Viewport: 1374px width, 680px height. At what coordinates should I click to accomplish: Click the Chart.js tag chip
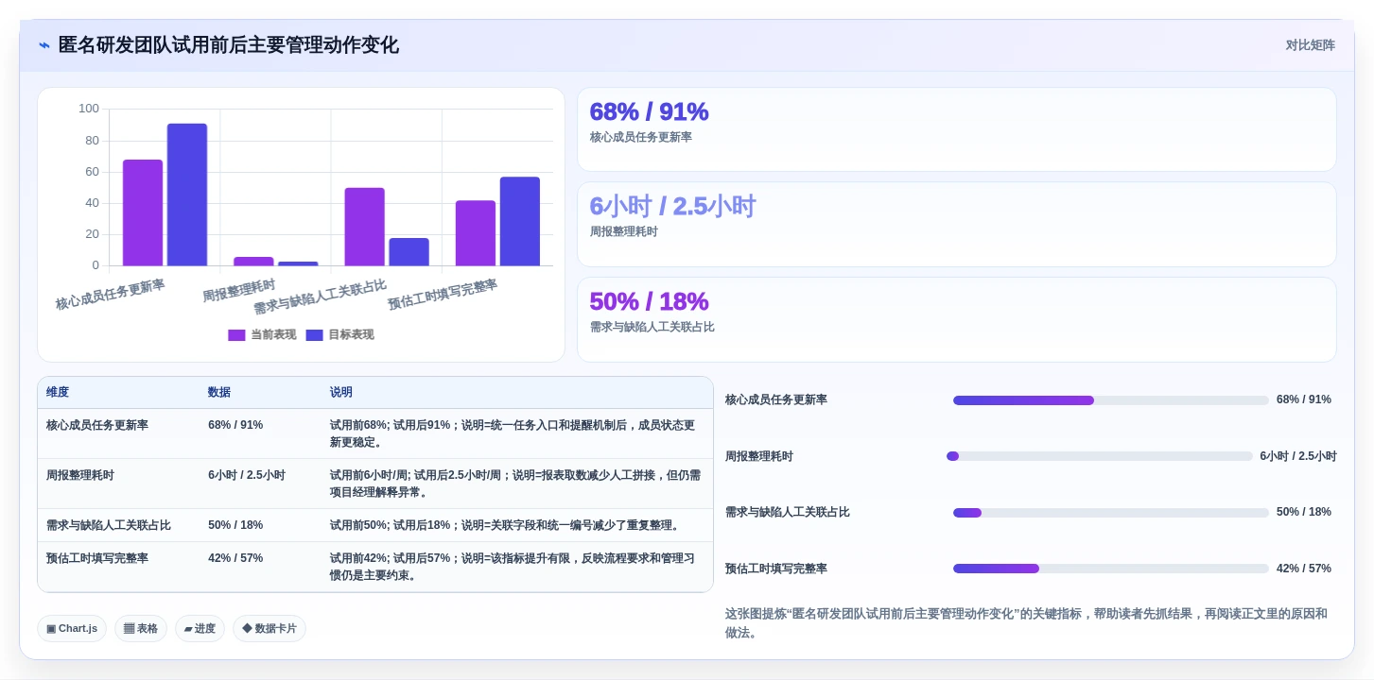pyautogui.click(x=72, y=628)
